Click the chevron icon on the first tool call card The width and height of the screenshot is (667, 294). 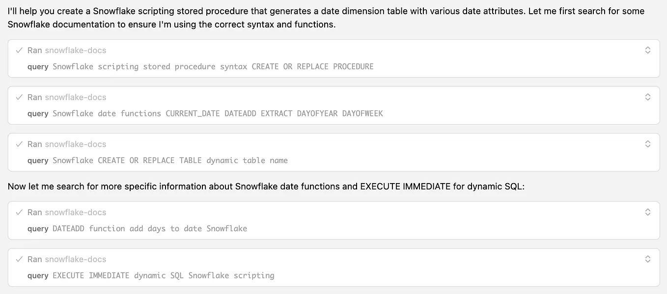point(647,50)
